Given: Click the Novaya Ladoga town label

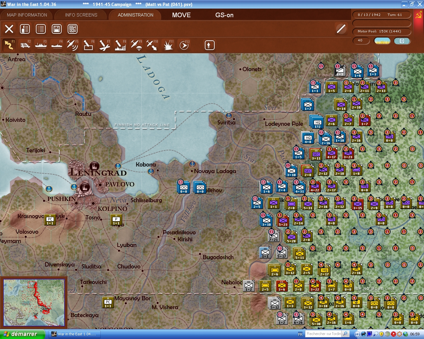Looking at the screenshot, I should tap(215, 171).
